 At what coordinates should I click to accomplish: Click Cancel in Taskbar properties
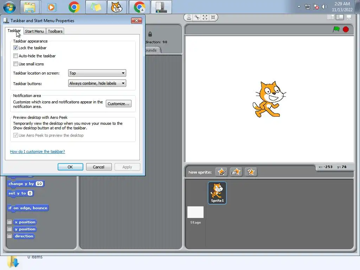[99, 167]
